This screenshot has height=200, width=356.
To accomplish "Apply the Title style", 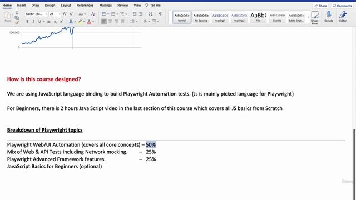I will pyautogui.click(x=258, y=17).
